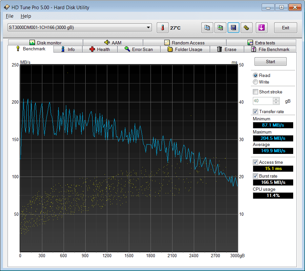305x271 pixels.
Task: Click the Exit button
Action: coord(285,28)
